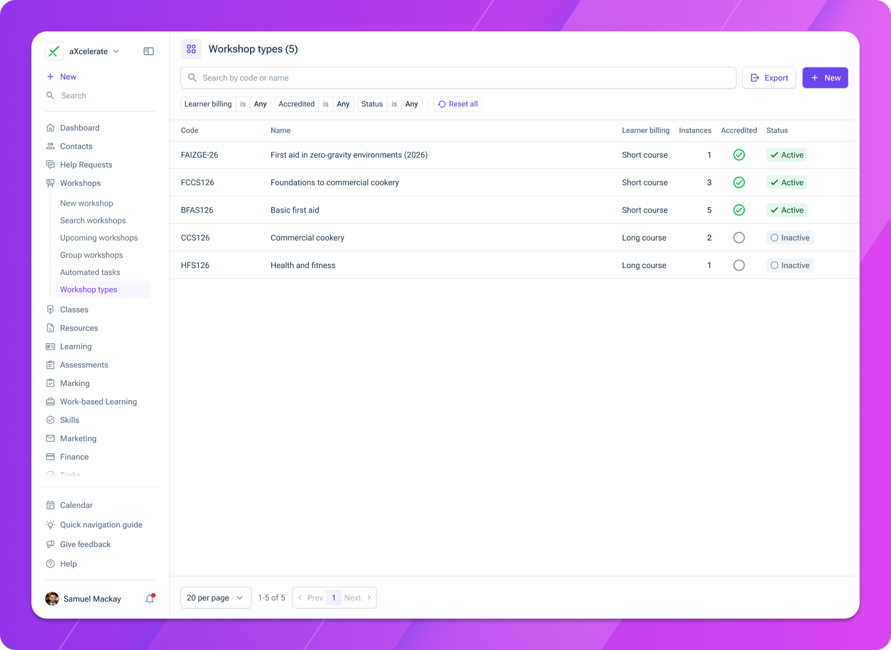
Task: Click Active status badge for FAIZGE-26
Action: (x=787, y=155)
